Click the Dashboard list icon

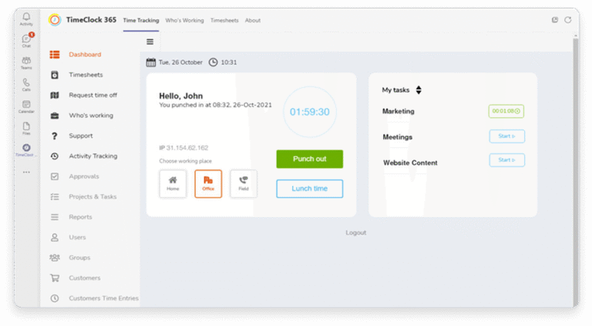tap(55, 55)
